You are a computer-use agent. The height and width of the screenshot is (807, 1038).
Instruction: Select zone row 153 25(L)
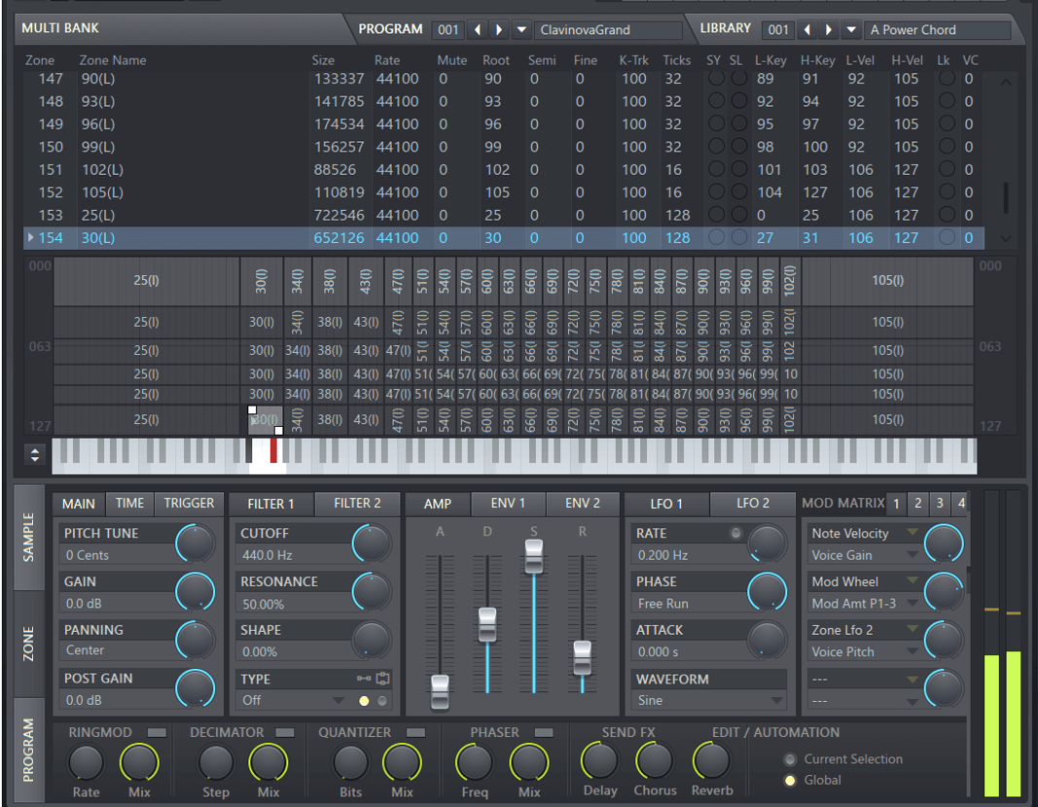point(503,215)
